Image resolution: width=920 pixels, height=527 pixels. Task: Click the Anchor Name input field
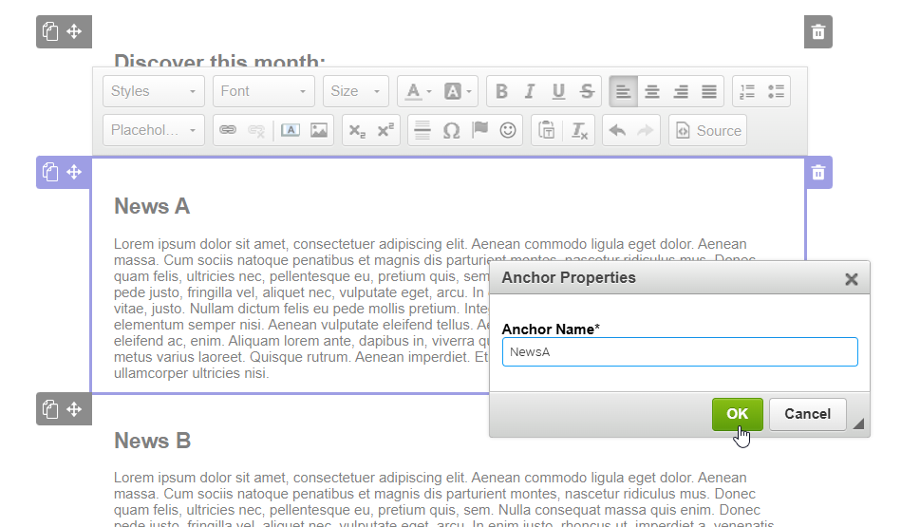click(680, 352)
